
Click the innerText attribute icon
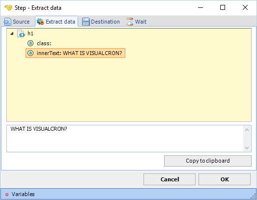[x=30, y=53]
